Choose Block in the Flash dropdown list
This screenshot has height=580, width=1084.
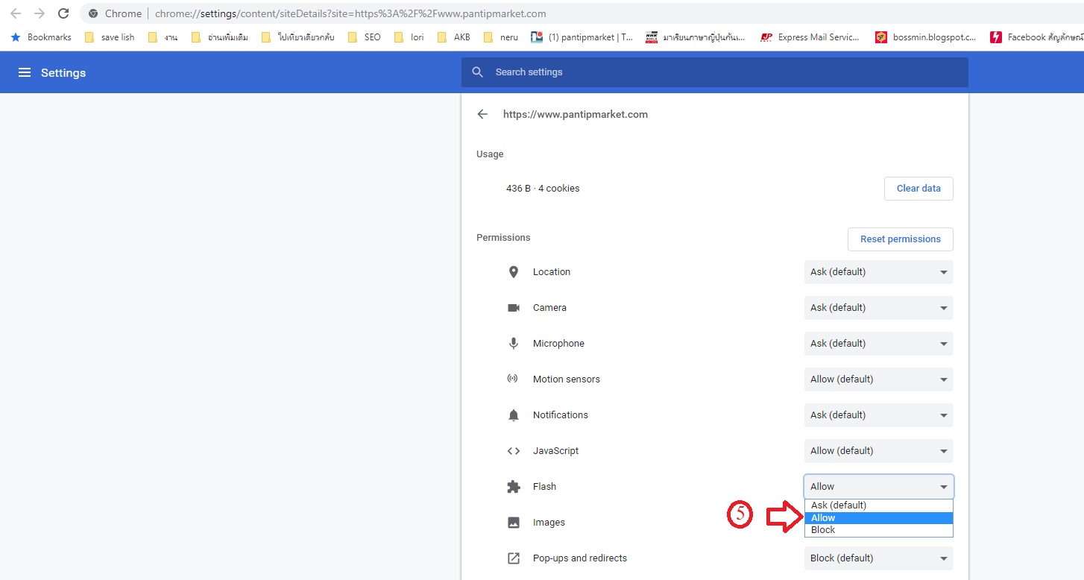(878, 530)
